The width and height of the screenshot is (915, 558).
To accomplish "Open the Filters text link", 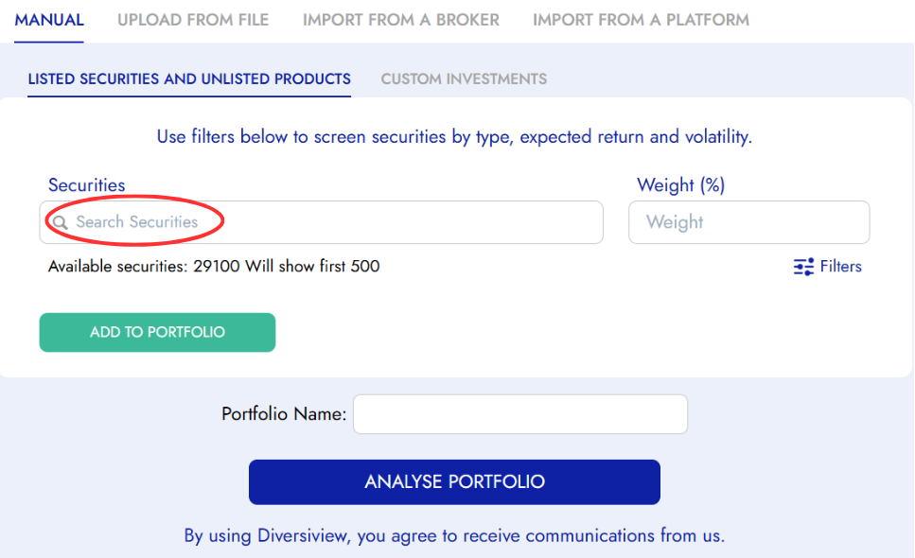I will click(840, 267).
